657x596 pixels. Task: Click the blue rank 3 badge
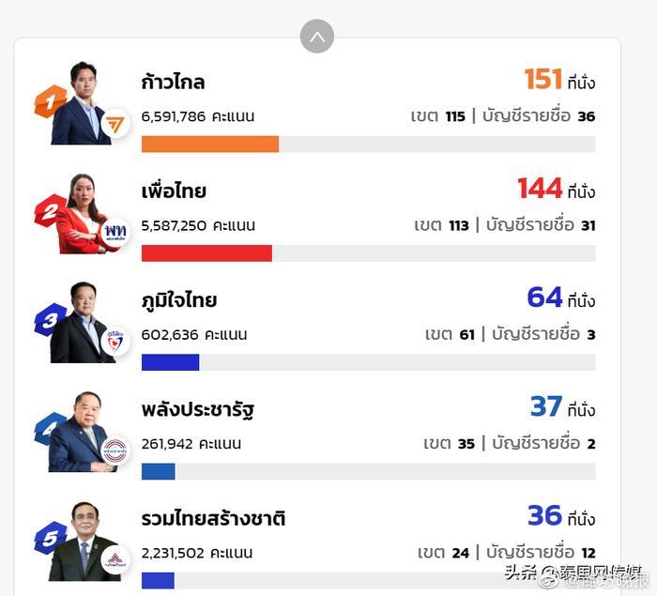click(49, 319)
